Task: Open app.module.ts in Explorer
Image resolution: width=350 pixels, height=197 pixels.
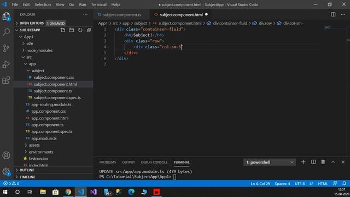Action: point(44,138)
